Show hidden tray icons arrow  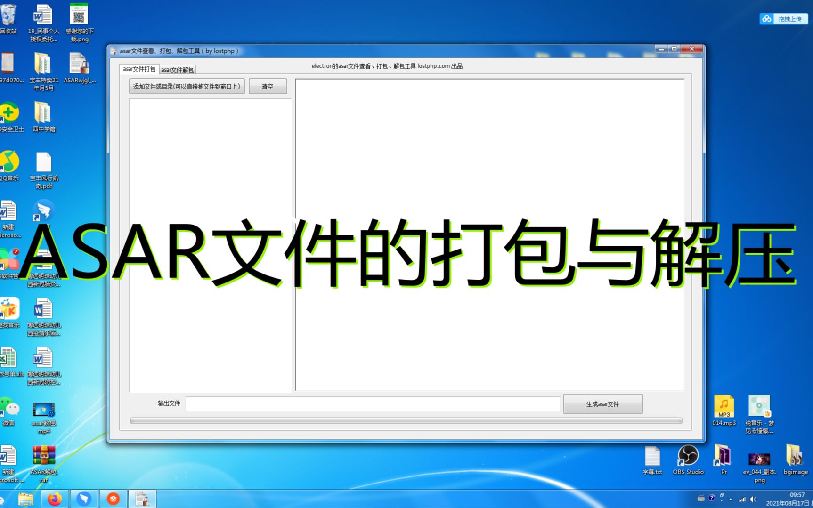[731, 499]
